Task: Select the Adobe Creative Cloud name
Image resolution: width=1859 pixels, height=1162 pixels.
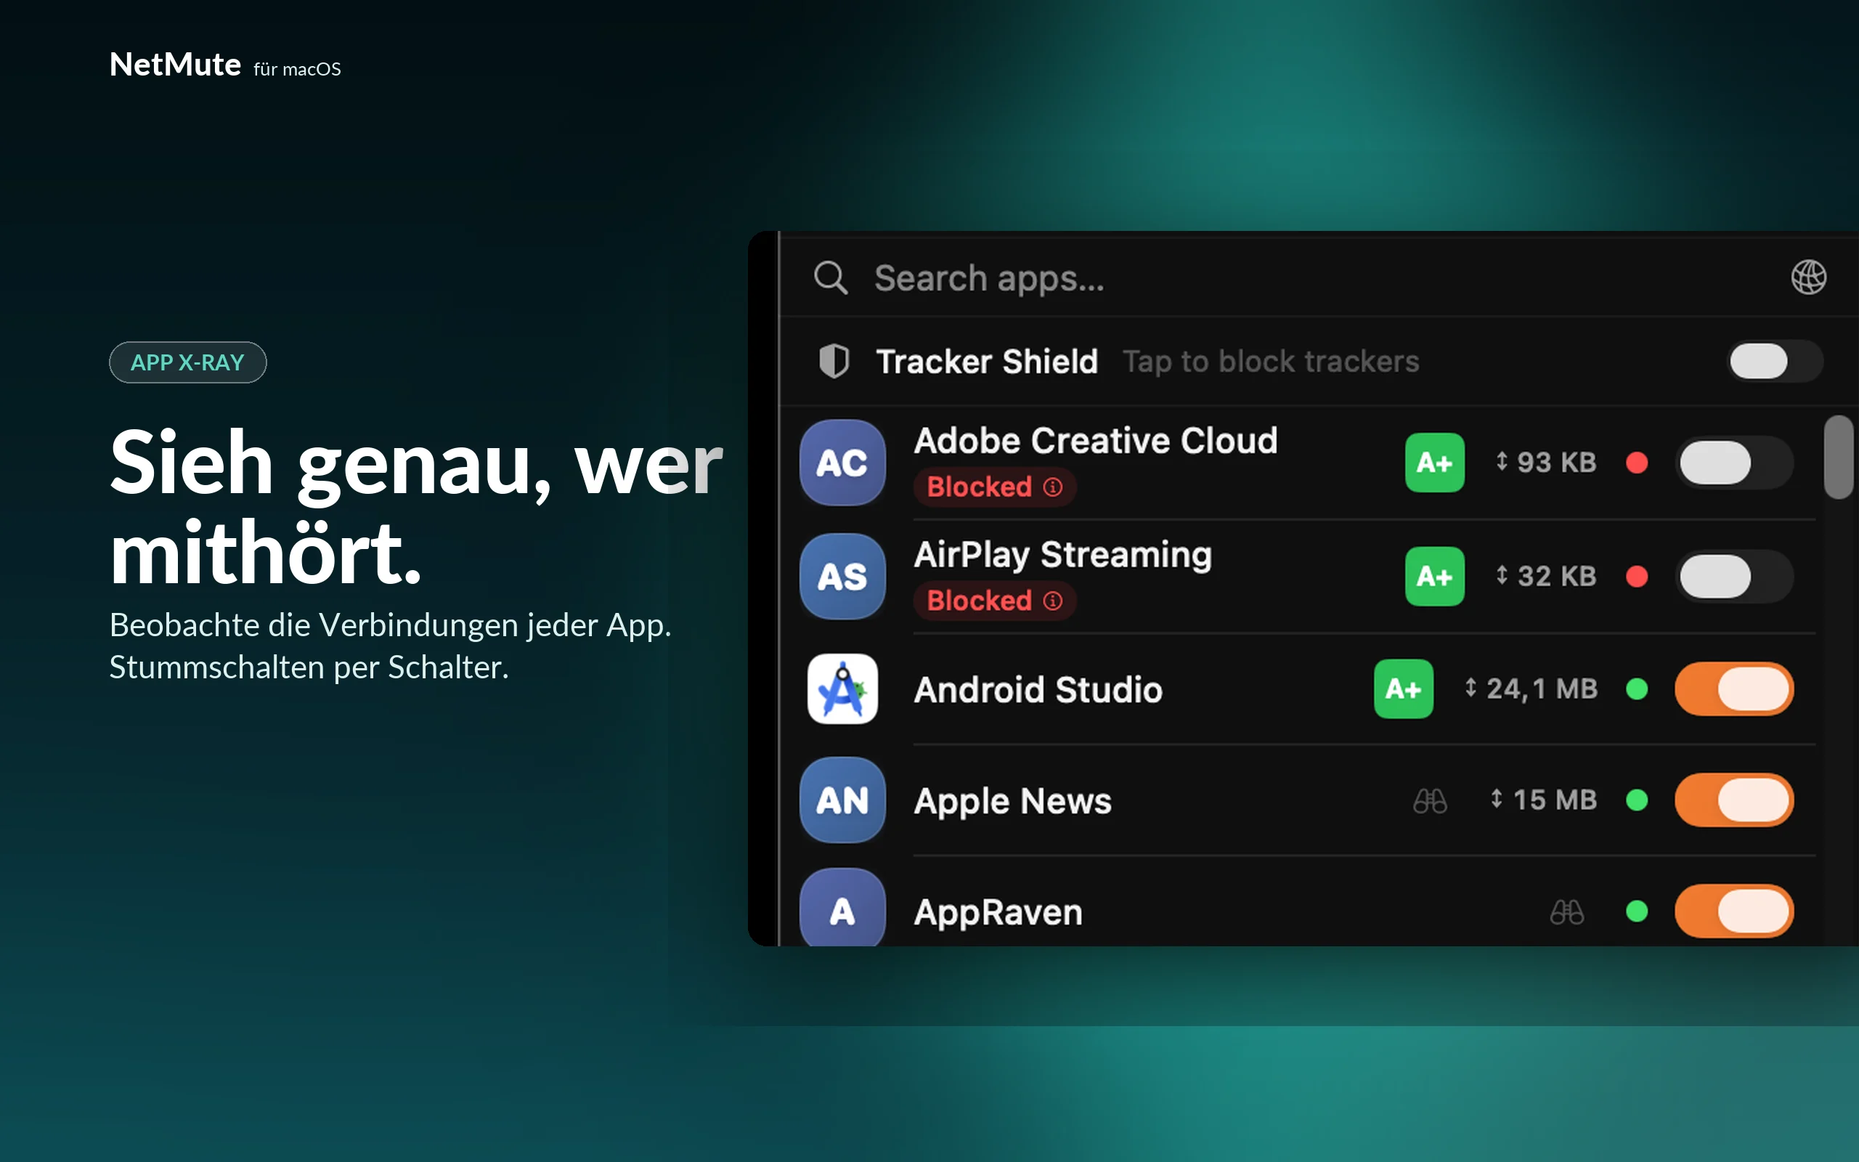Action: tap(1097, 441)
